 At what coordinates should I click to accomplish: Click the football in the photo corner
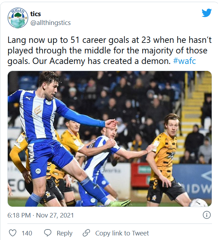pyautogui.click(x=198, y=203)
